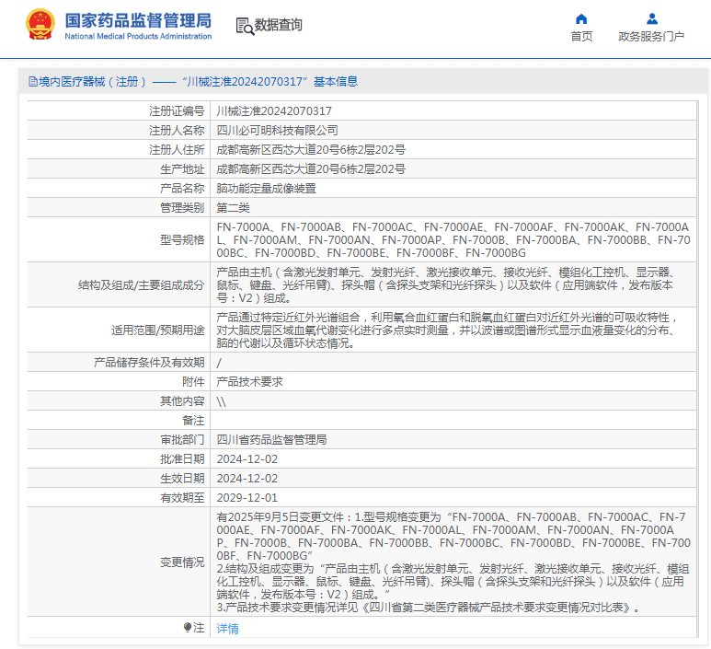Click the 首页 house icon

pyautogui.click(x=581, y=18)
